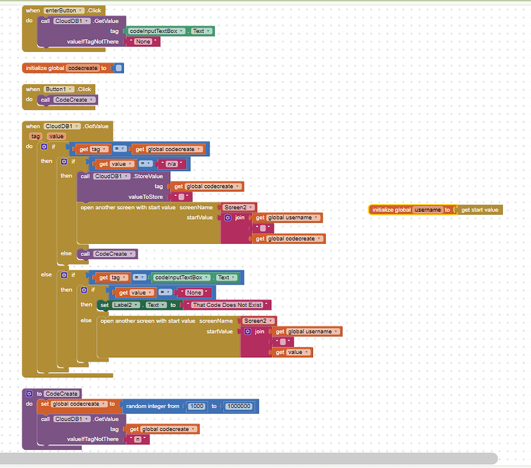This screenshot has width=531, height=468.
Task: Click the n/a text string value
Action: [170, 164]
